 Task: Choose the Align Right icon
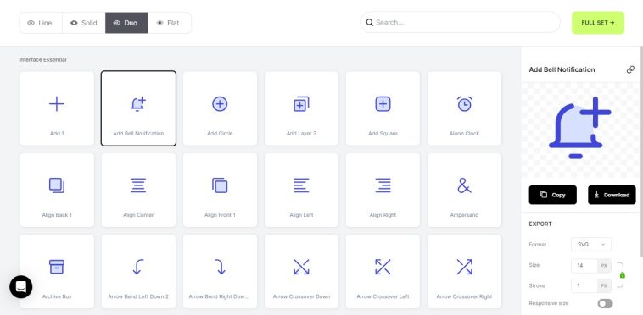(383, 190)
